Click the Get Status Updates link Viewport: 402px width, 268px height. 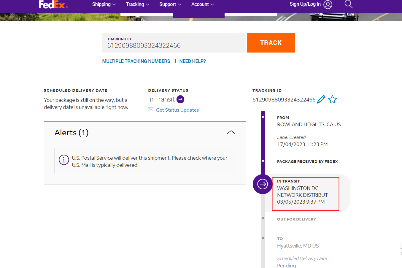coord(177,110)
